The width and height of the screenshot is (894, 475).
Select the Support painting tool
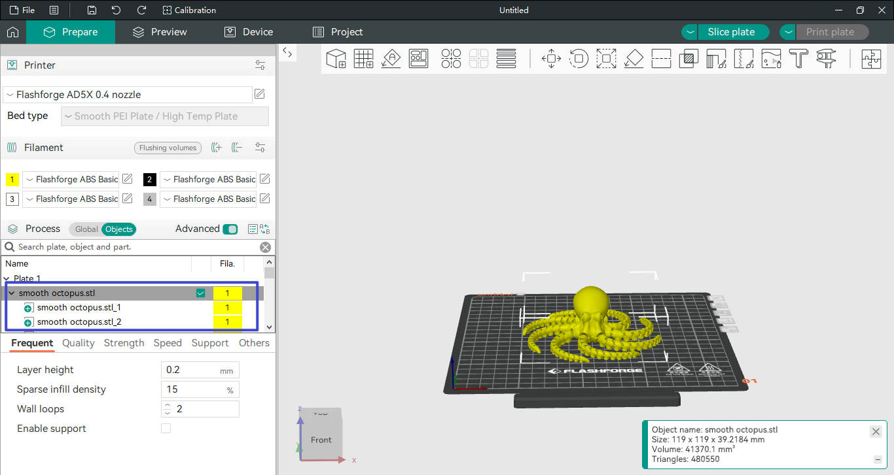[717, 59]
